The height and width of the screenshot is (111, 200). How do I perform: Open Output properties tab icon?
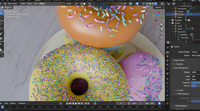coord(167,56)
